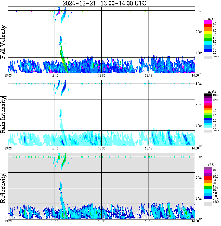Click the "2 km" label of Fall Velocity panel
The width and height of the screenshot is (221, 226).
pos(199,32)
